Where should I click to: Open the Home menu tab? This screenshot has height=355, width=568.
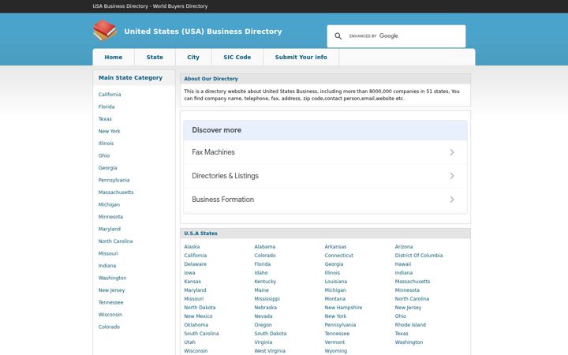pyautogui.click(x=114, y=58)
